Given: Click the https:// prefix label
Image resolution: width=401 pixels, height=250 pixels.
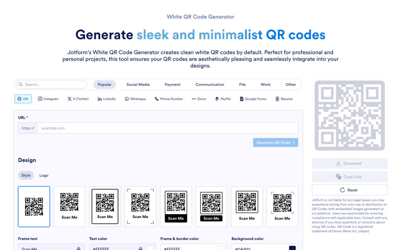Looking at the screenshot, I should click(28, 128).
